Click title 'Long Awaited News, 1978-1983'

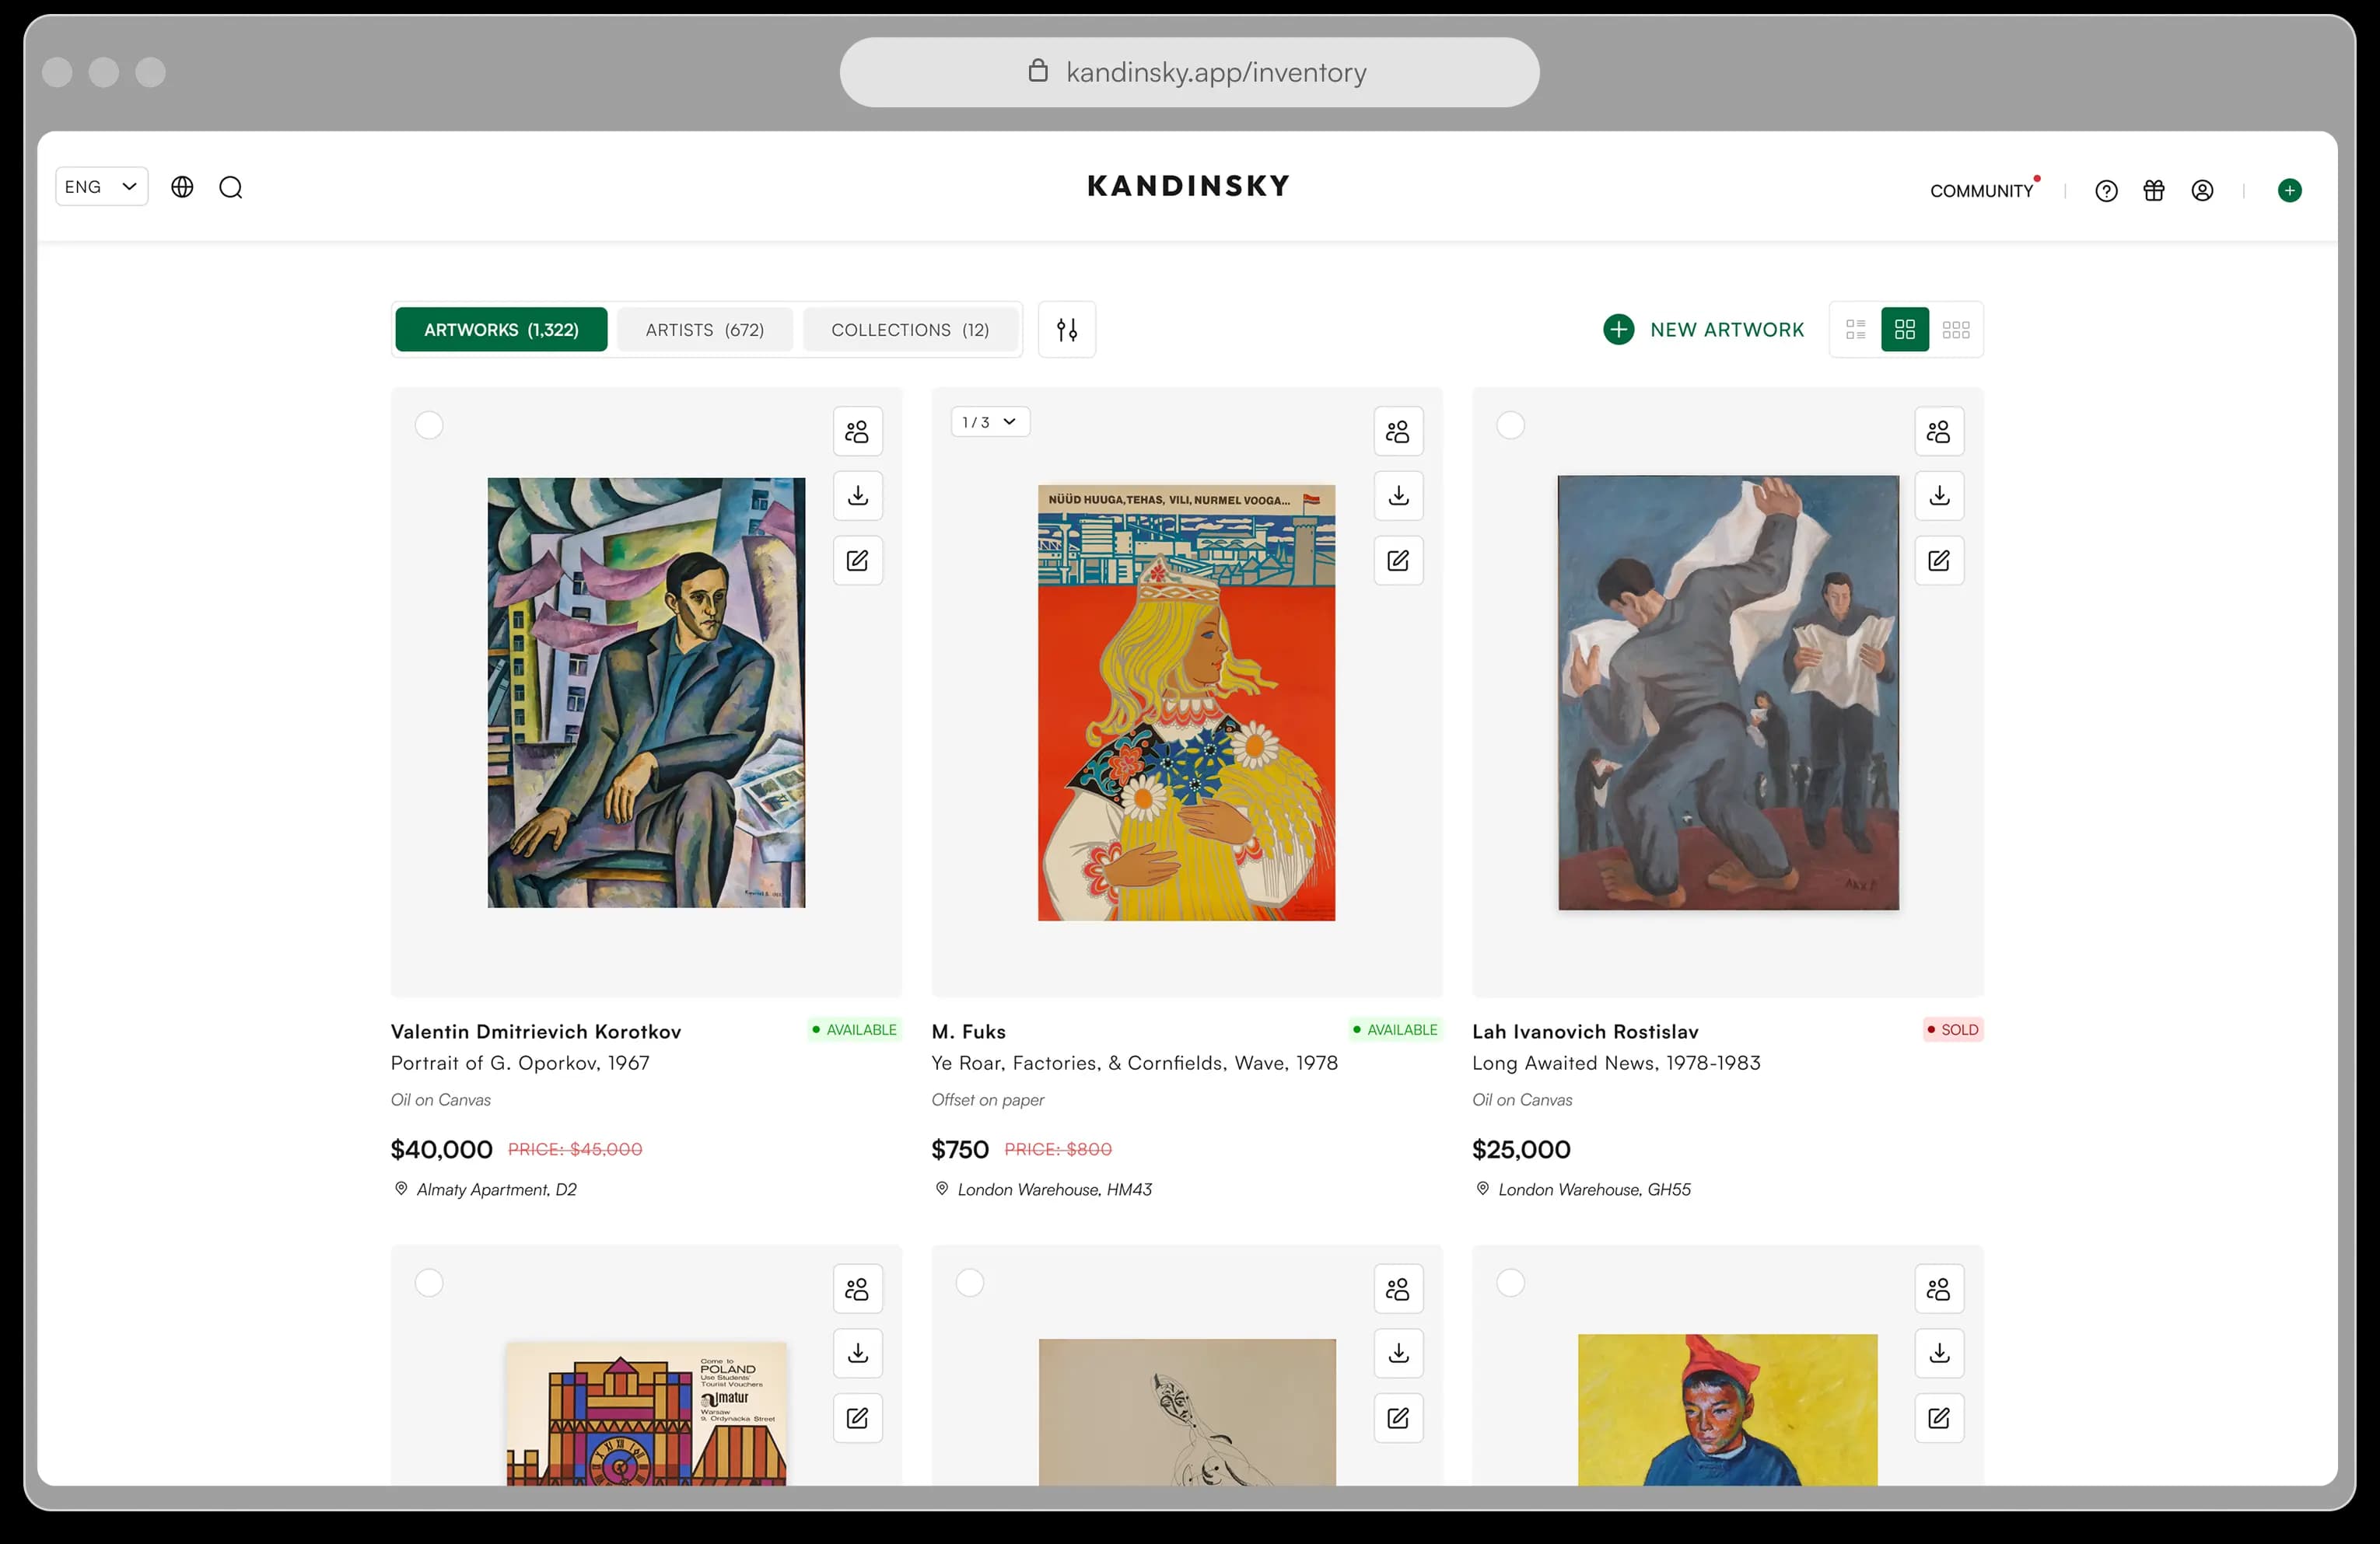click(x=1616, y=1064)
